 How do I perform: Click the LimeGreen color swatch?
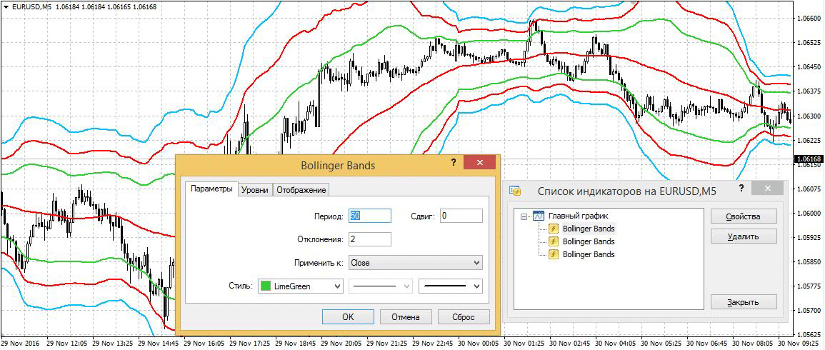tap(266, 286)
